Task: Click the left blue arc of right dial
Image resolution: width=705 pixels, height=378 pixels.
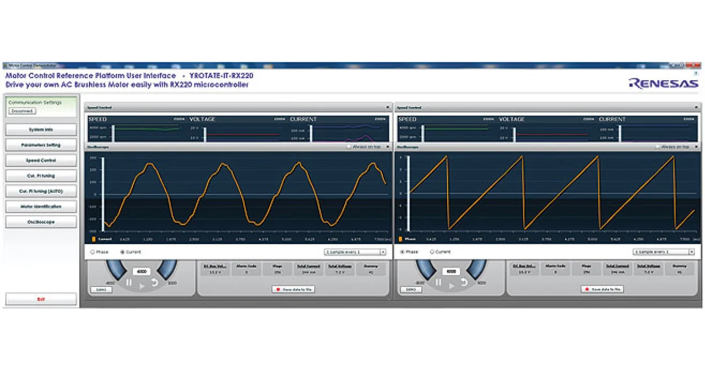Action: (x=425, y=270)
